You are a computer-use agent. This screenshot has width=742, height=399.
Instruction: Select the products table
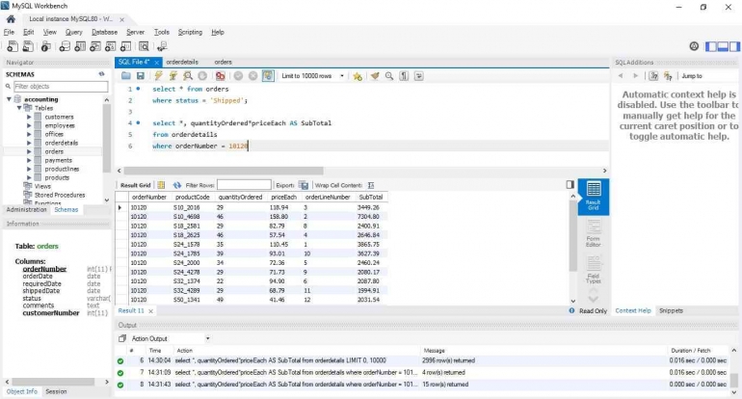click(x=57, y=177)
